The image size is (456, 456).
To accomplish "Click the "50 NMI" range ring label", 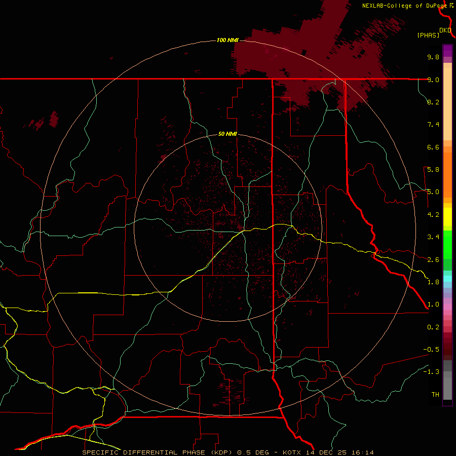I will [x=227, y=134].
